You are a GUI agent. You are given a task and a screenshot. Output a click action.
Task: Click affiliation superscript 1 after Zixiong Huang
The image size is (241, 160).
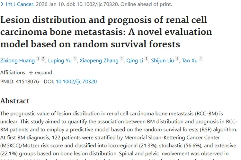pos(38,59)
